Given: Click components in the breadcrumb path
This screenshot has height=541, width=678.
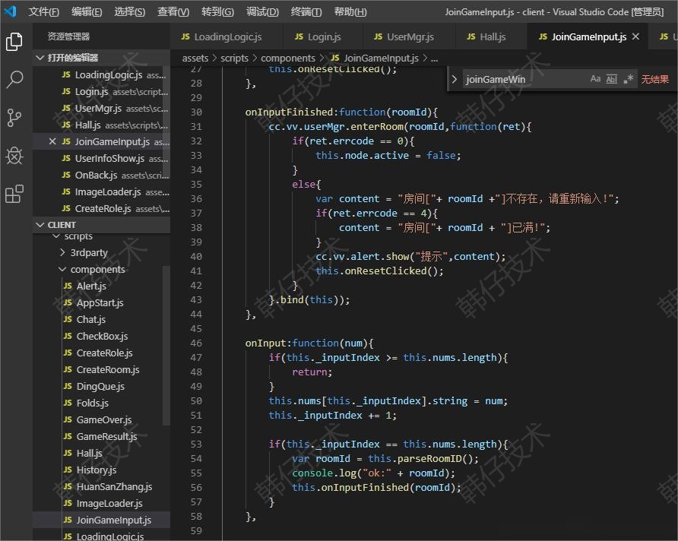Looking at the screenshot, I should (x=288, y=58).
